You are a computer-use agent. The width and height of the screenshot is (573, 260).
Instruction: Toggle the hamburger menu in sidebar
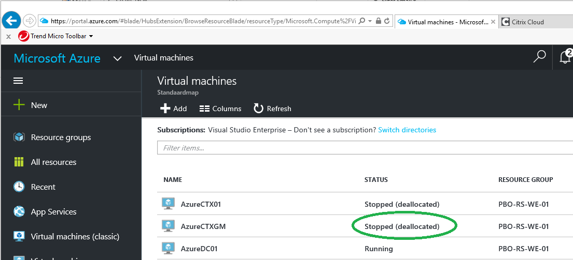click(18, 81)
